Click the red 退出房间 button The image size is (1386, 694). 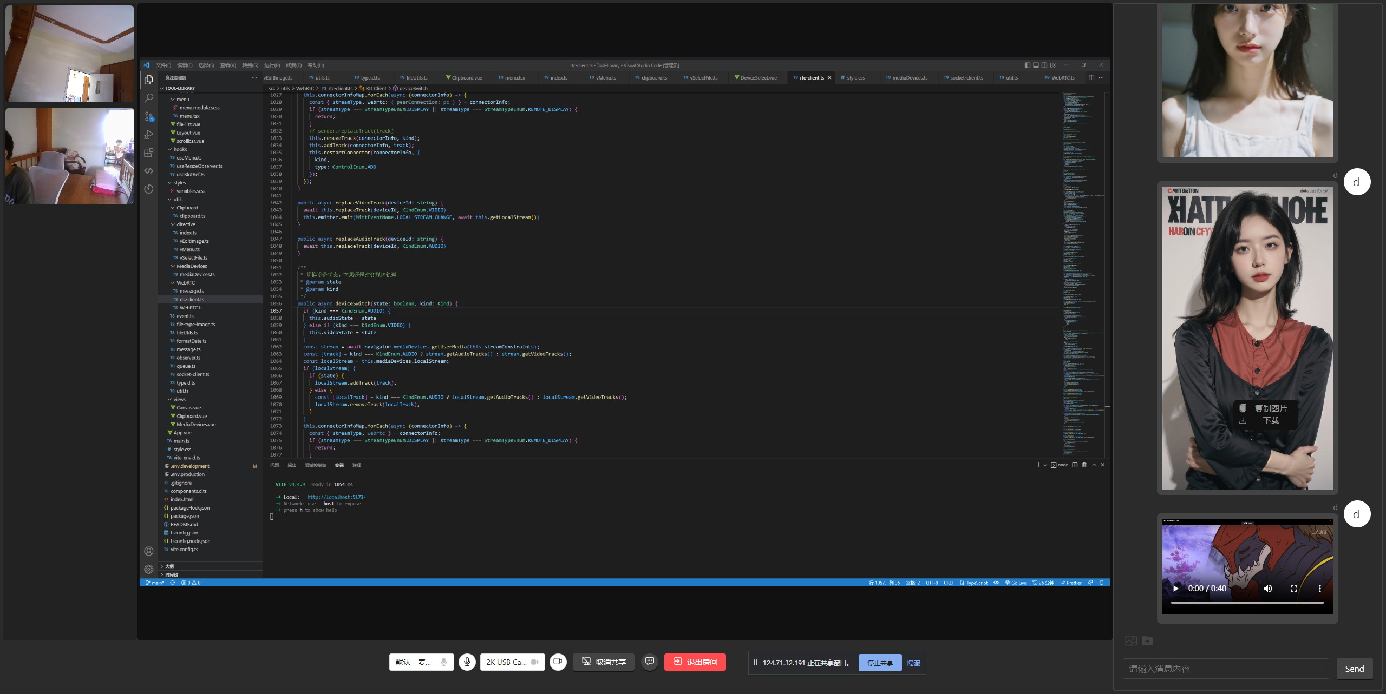coord(695,662)
